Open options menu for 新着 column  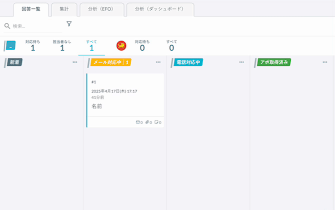tap(75, 62)
